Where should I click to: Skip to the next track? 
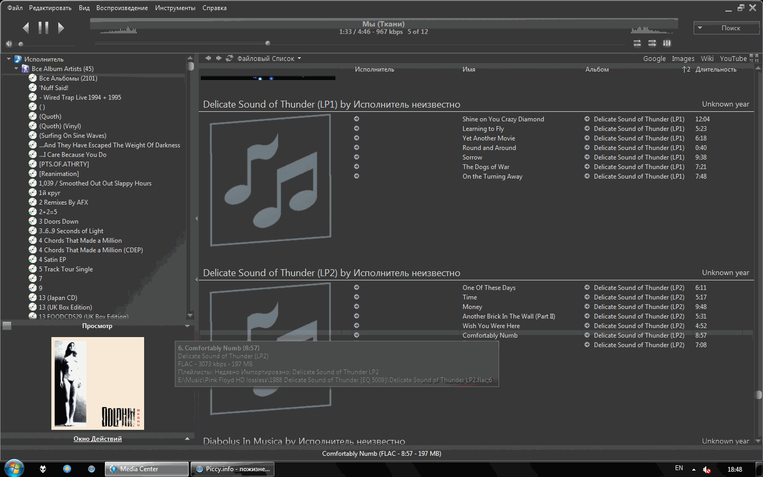tap(61, 28)
